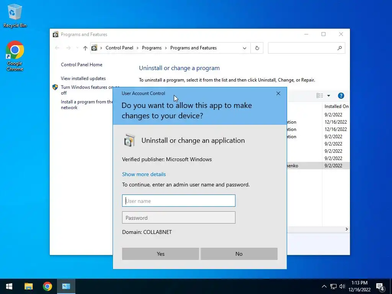The image size is (392, 294).
Task: Minimize the Programs and Features window
Action: click(x=306, y=34)
